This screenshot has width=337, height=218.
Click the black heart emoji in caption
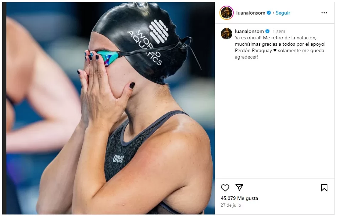275,51
